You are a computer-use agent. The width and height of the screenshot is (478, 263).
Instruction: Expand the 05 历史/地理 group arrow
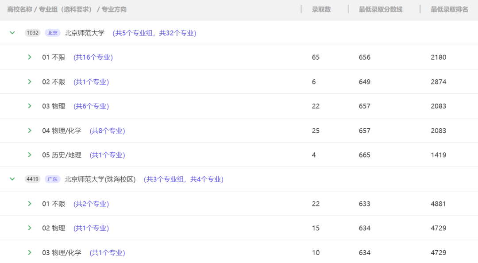[x=30, y=155]
